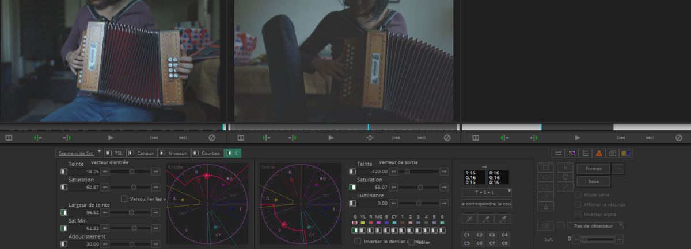Switch to the Courbes tab
Image resolution: width=691 pixels, height=249 pixels.
207,153
